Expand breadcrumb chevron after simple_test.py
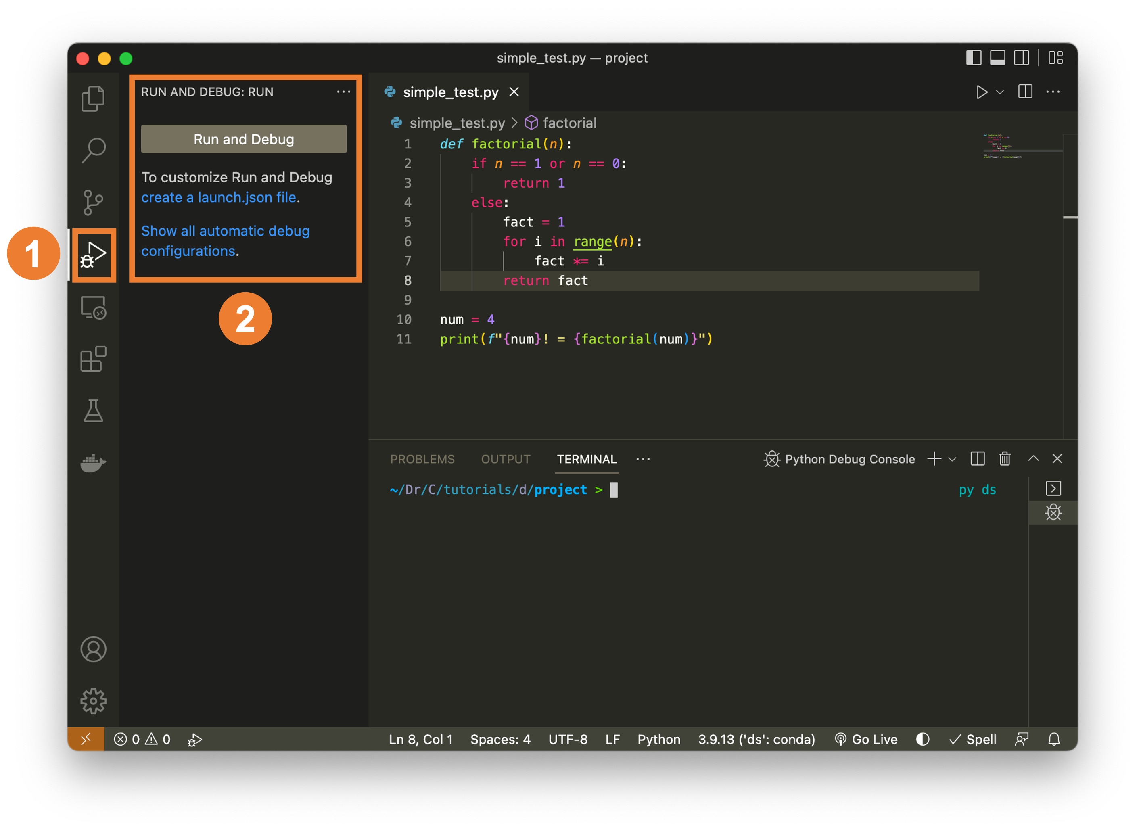 (514, 123)
